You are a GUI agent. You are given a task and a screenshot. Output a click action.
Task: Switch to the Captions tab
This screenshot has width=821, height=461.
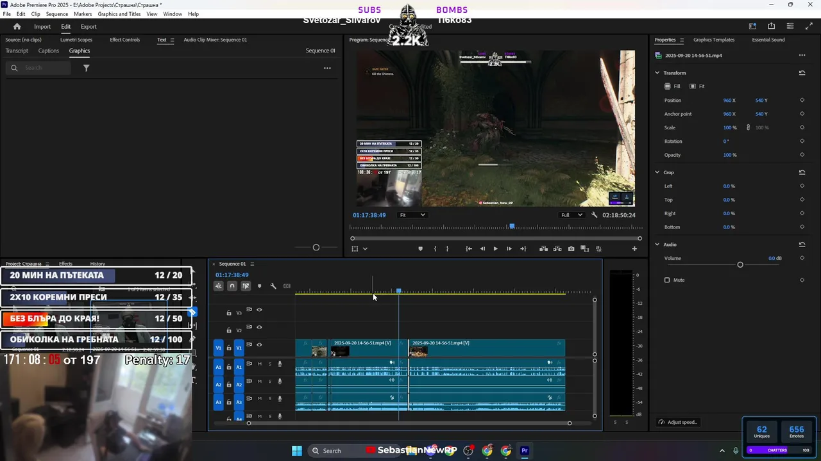48,51
